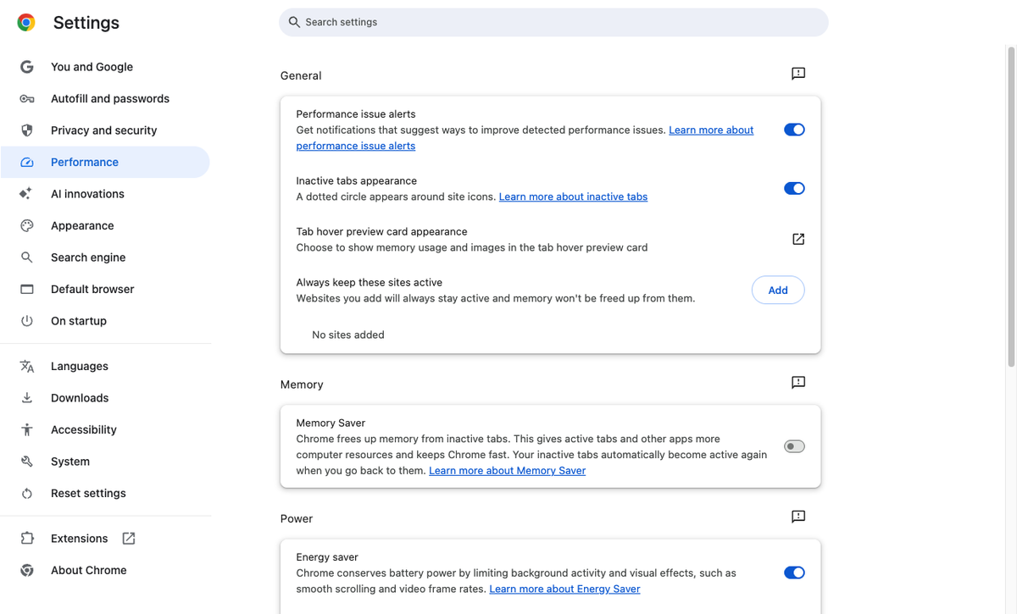Click the translate icon for Languages
This screenshot has height=614, width=1017.
[27, 366]
